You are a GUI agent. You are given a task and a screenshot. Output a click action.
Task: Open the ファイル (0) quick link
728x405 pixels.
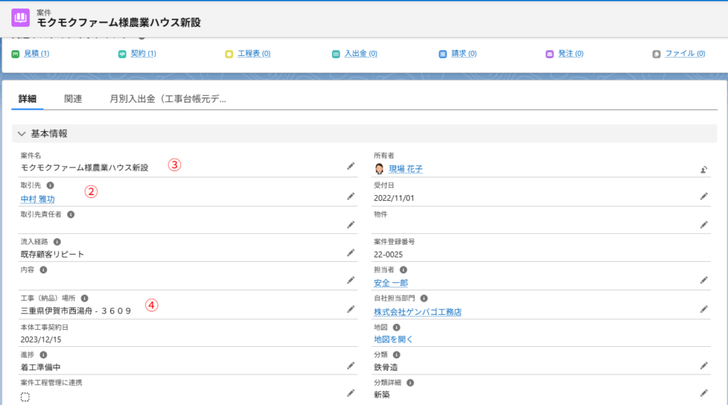684,54
